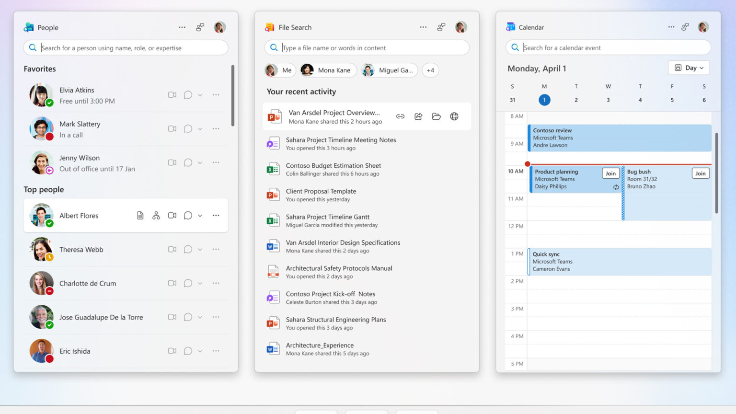
Task: Click share icon in Calendar header
Action: (x=685, y=27)
